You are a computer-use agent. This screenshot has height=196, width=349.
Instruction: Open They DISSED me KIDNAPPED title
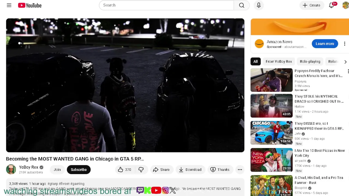tap(319, 126)
